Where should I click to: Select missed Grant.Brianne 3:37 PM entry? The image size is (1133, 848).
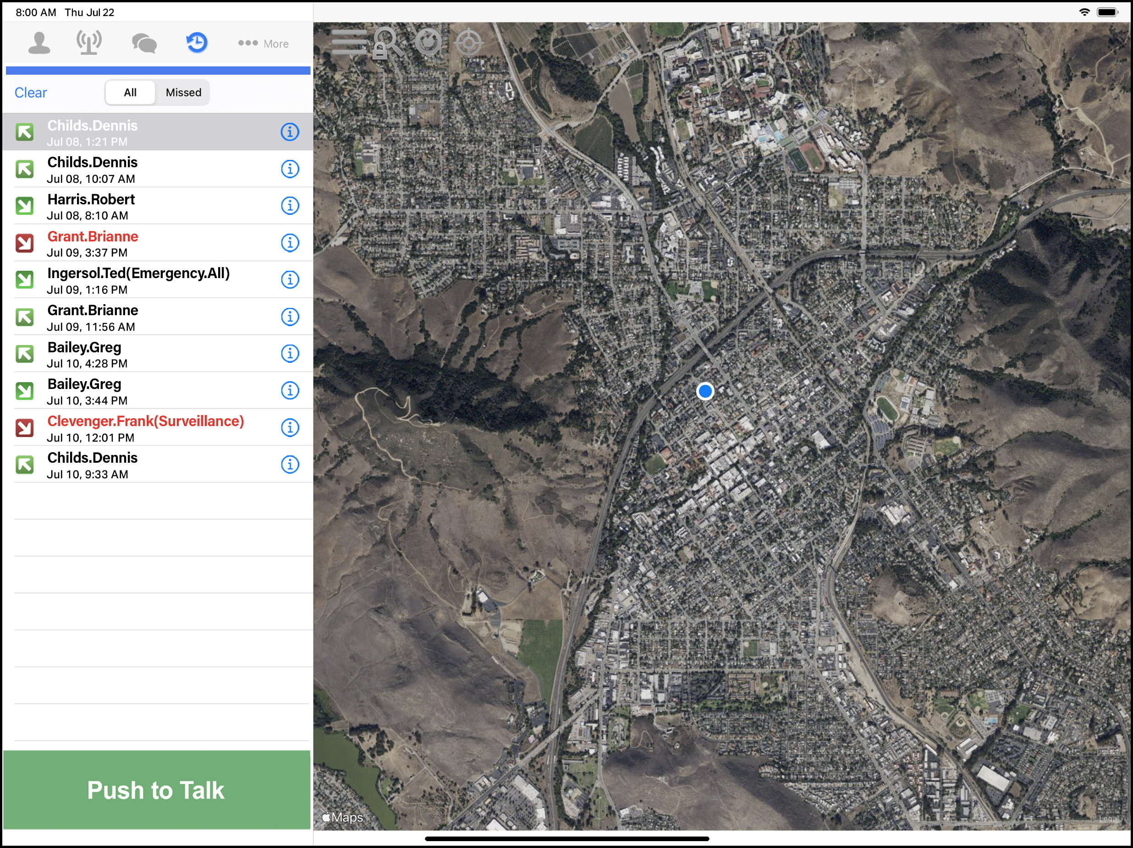92,243
